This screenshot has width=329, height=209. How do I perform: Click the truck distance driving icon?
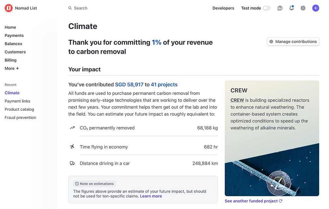tap(72, 163)
